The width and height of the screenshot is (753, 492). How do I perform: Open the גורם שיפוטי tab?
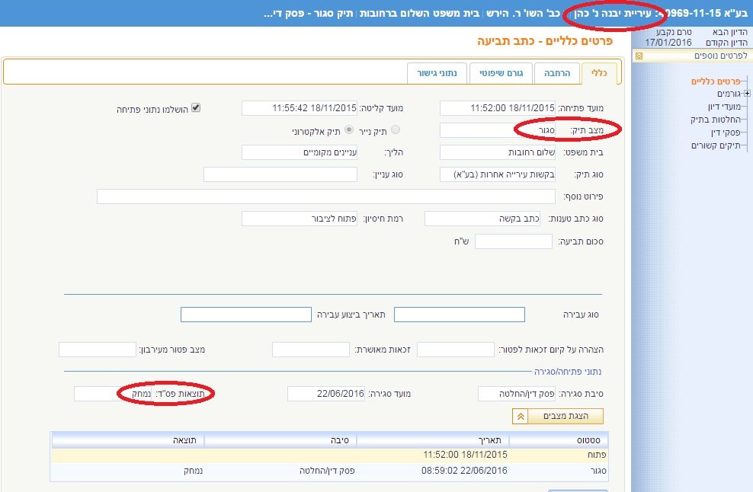click(500, 73)
